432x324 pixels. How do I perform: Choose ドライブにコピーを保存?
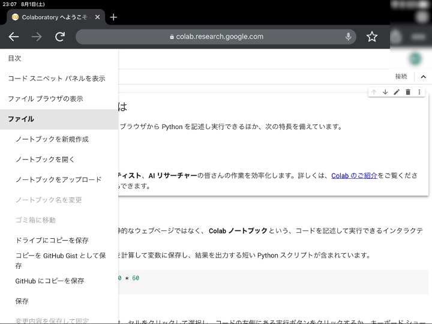coord(59,240)
